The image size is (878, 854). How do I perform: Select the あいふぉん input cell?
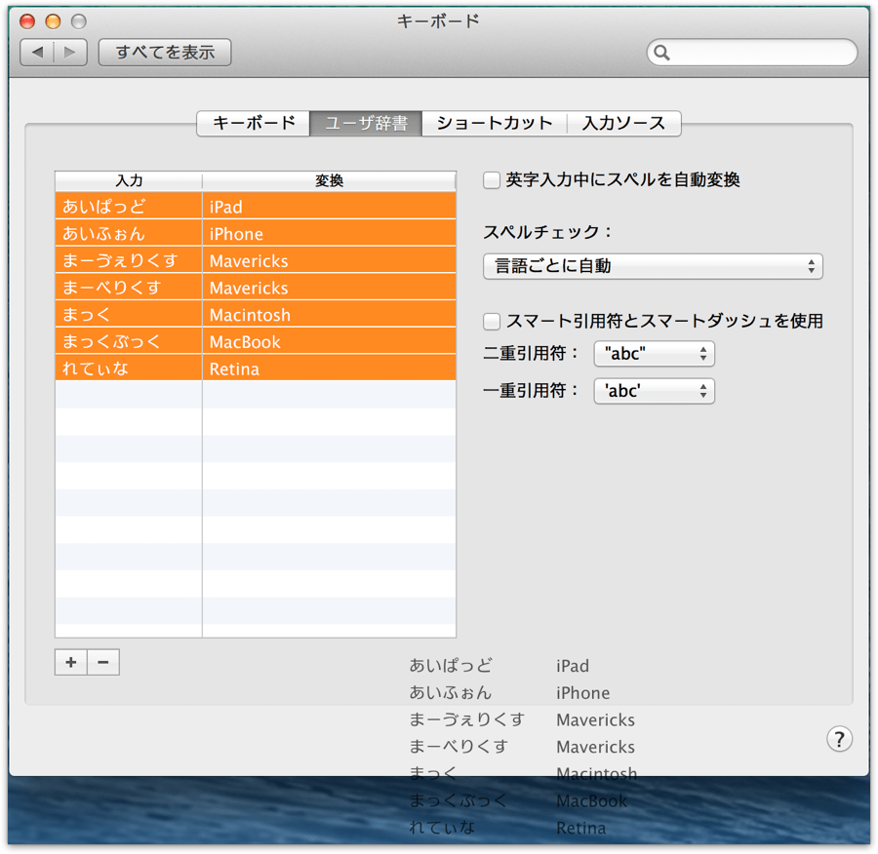[x=128, y=233]
